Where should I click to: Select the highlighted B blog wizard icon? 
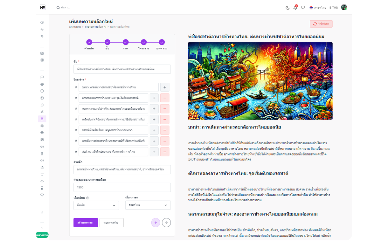[x=42, y=119]
